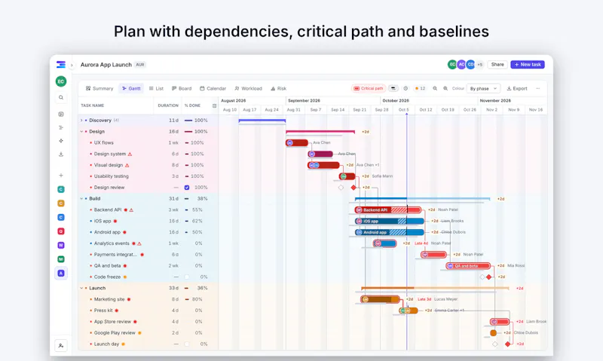This screenshot has width=603, height=361.
Task: Open the Risk tab
Action: coord(278,88)
